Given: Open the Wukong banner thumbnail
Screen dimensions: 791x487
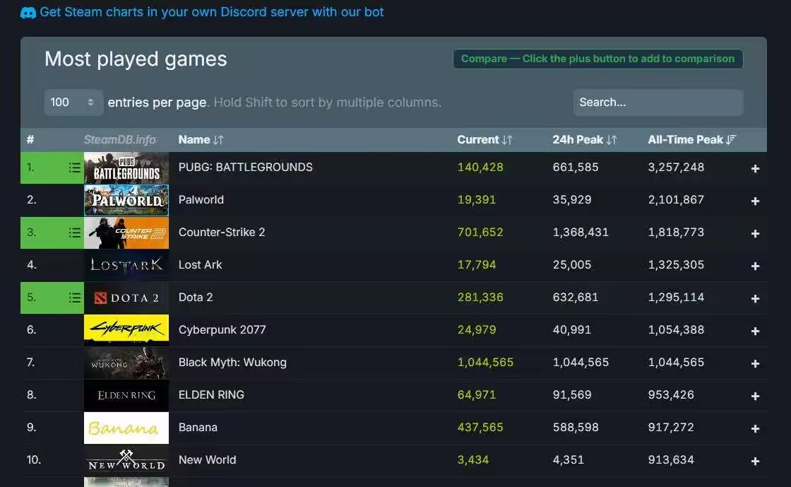Looking at the screenshot, I should [x=126, y=363].
